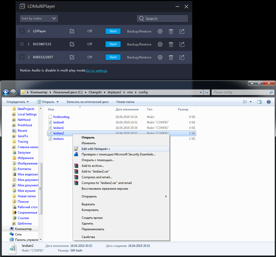Open recent pages dropdown next to nav arrows
276x257 pixels.
18,92
